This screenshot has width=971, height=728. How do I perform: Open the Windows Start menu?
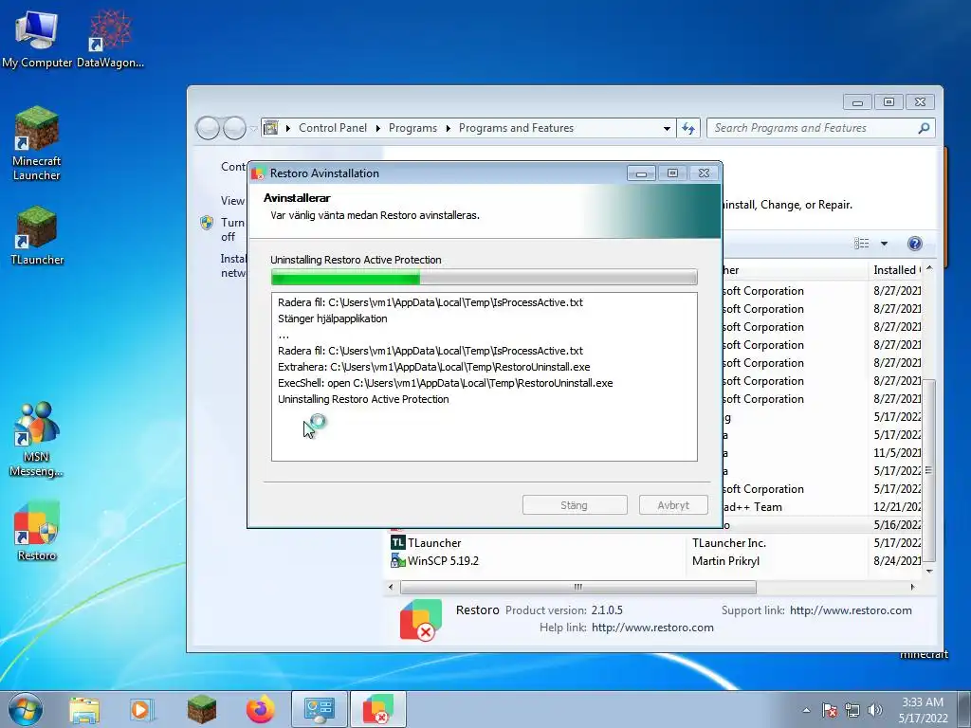[25, 709]
